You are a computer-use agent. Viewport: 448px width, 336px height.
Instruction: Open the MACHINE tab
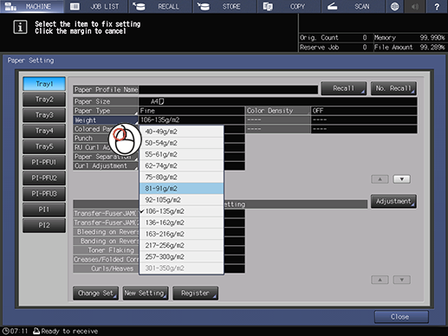[x=32, y=6]
